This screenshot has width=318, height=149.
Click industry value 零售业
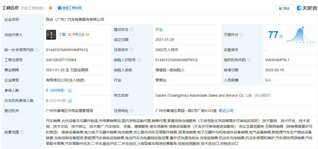pos(161,80)
